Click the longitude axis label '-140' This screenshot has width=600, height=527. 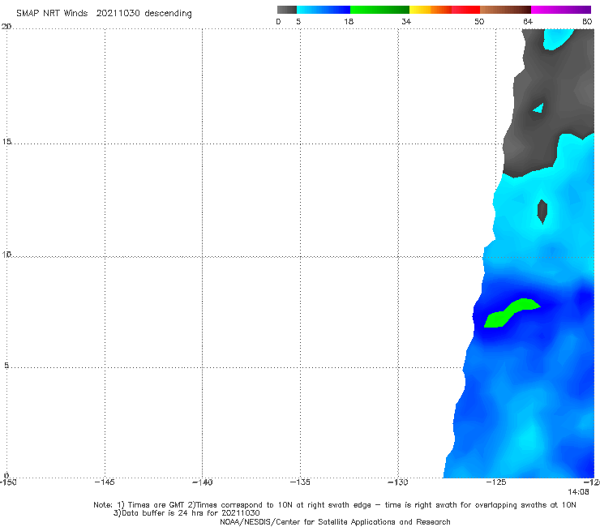[x=202, y=482]
